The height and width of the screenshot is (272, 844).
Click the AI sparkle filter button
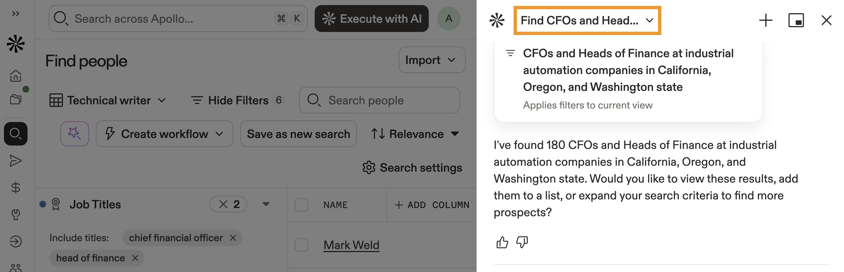pos(75,134)
